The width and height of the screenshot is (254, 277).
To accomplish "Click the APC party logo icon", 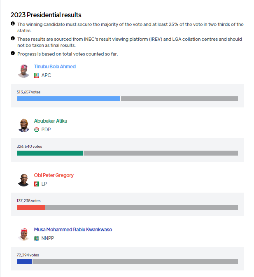I will tap(37, 75).
